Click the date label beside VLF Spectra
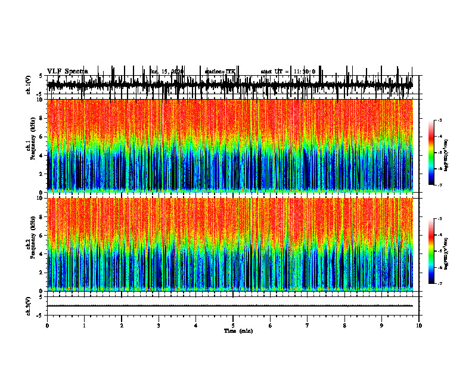472x365 pixels. pyautogui.click(x=167, y=72)
